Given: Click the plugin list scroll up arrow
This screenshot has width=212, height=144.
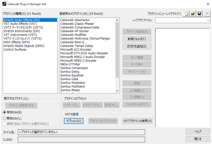Looking at the screenshot, I should click(117, 20).
